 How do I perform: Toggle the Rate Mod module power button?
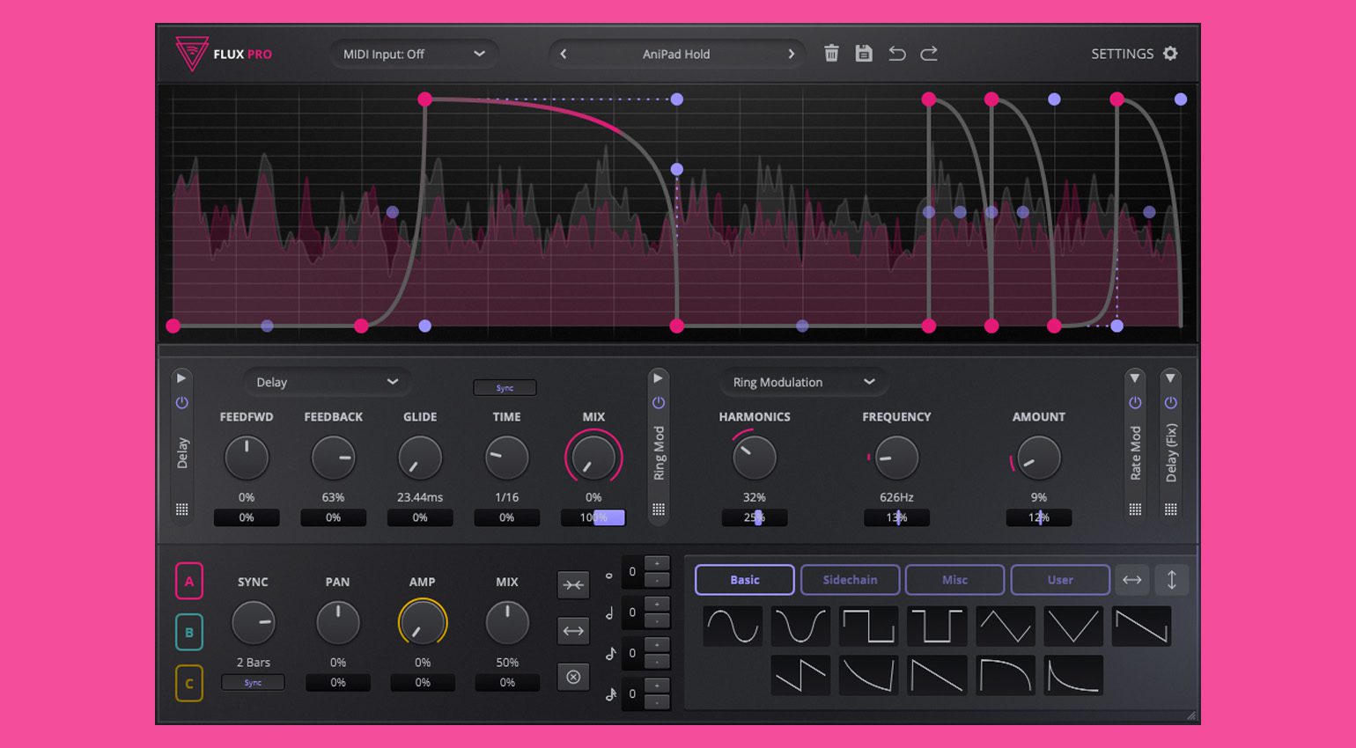click(x=1135, y=403)
